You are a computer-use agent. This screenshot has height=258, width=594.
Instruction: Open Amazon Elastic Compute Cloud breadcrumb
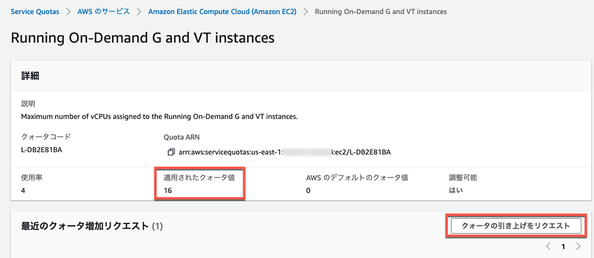[x=222, y=11]
